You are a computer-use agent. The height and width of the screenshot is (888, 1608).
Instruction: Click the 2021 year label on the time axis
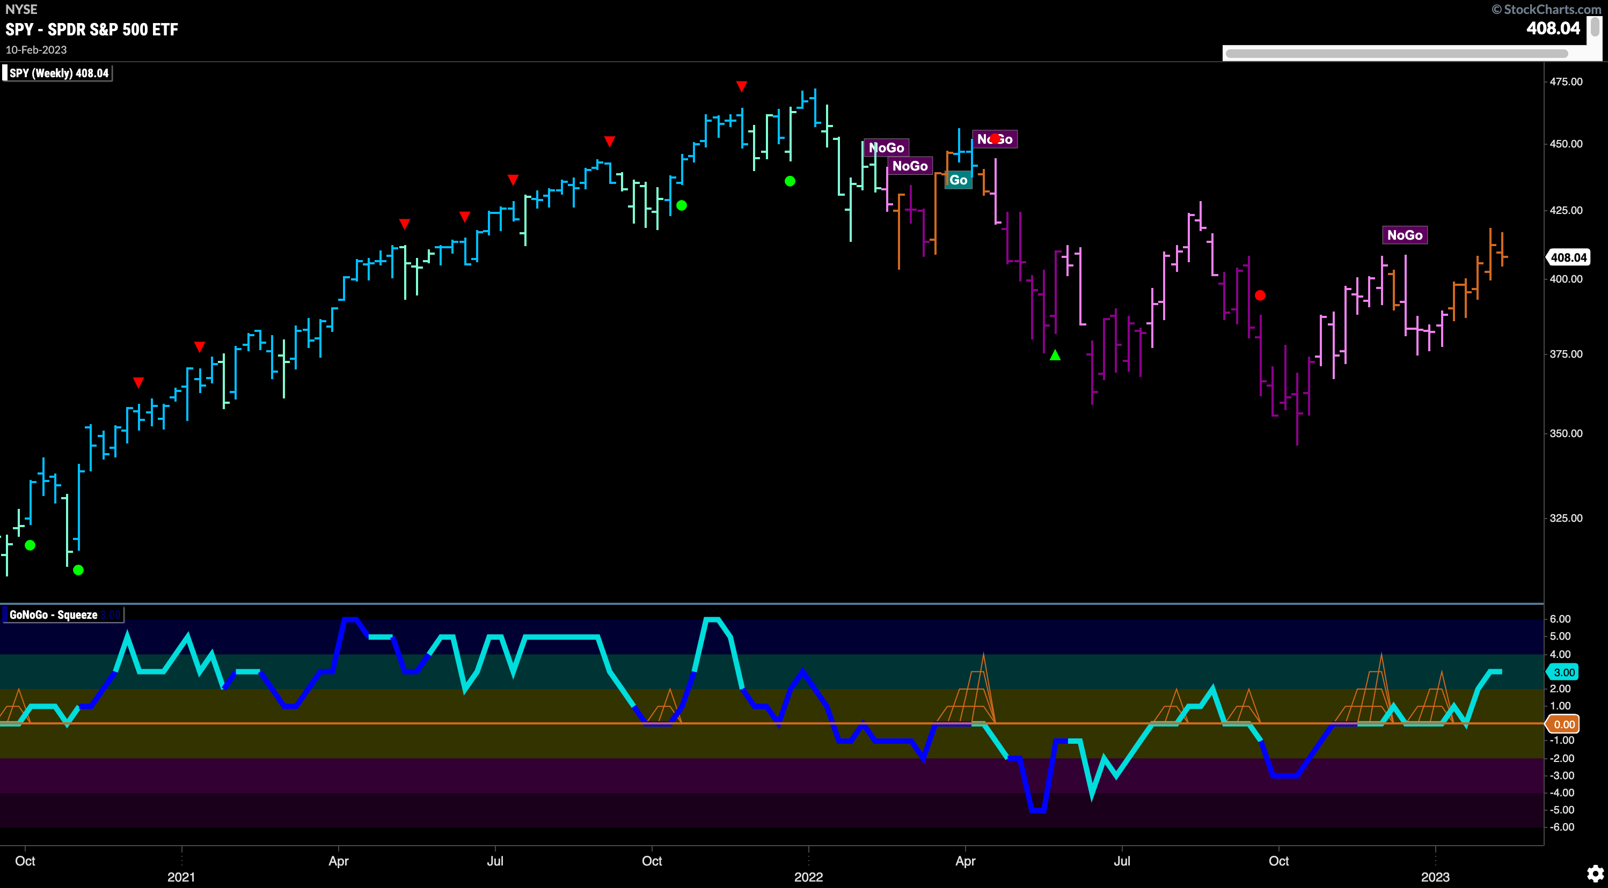coord(181,877)
